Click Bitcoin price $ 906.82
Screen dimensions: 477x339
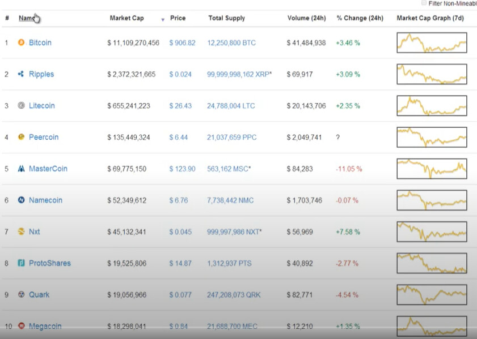[x=182, y=43]
